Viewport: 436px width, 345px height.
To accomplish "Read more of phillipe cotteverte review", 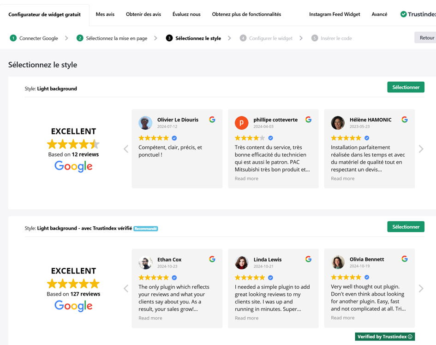I will 246,178.
